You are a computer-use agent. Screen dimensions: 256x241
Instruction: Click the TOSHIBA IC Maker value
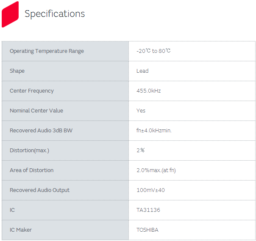coord(147,230)
